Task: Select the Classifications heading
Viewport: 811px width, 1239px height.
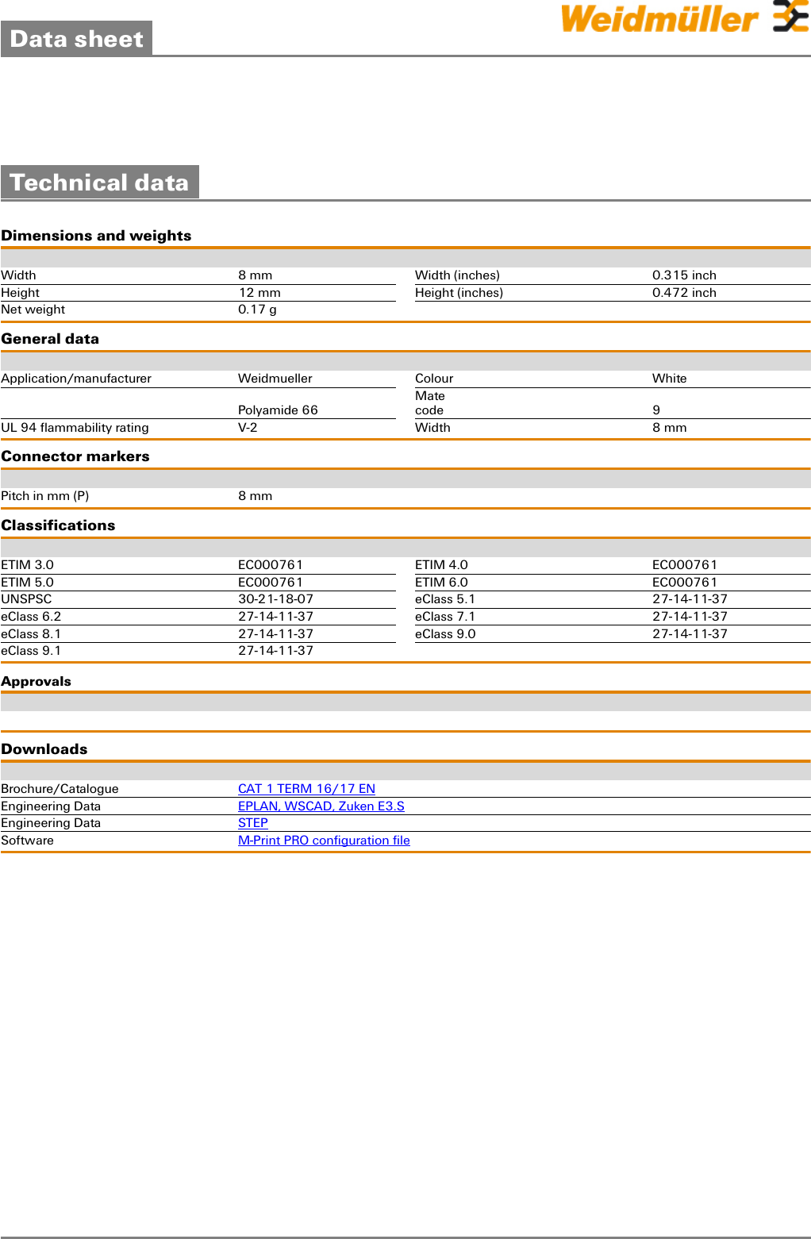Action: pos(58,525)
